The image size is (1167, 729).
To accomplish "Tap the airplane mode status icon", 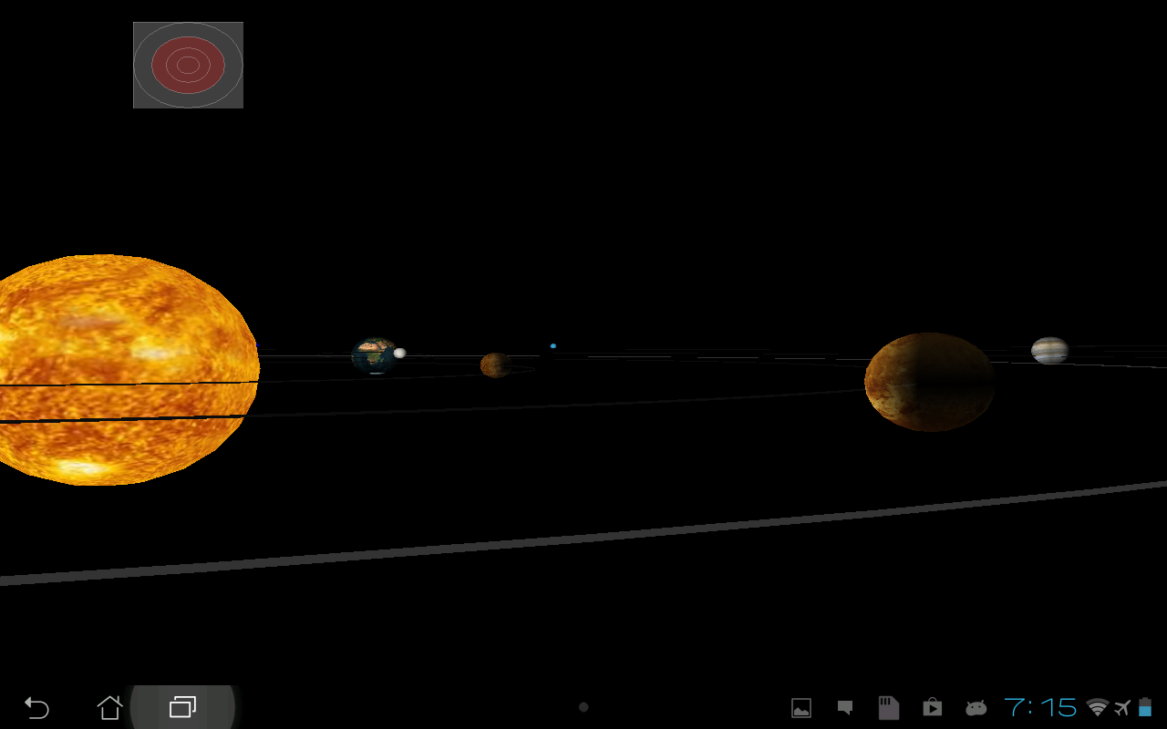I will click(x=1120, y=706).
